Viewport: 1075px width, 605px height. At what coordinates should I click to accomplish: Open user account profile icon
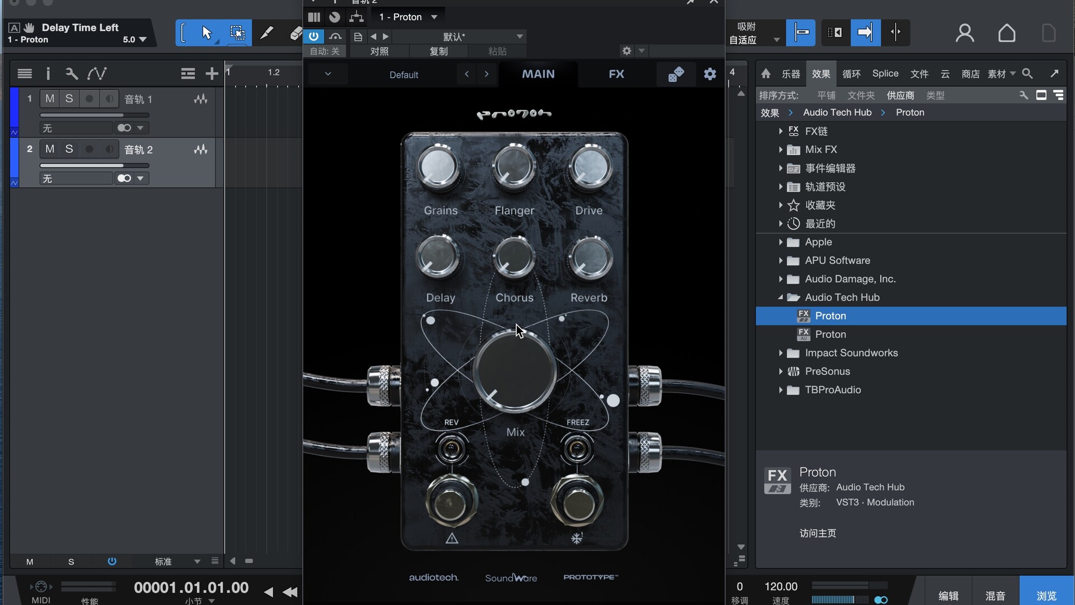click(965, 33)
